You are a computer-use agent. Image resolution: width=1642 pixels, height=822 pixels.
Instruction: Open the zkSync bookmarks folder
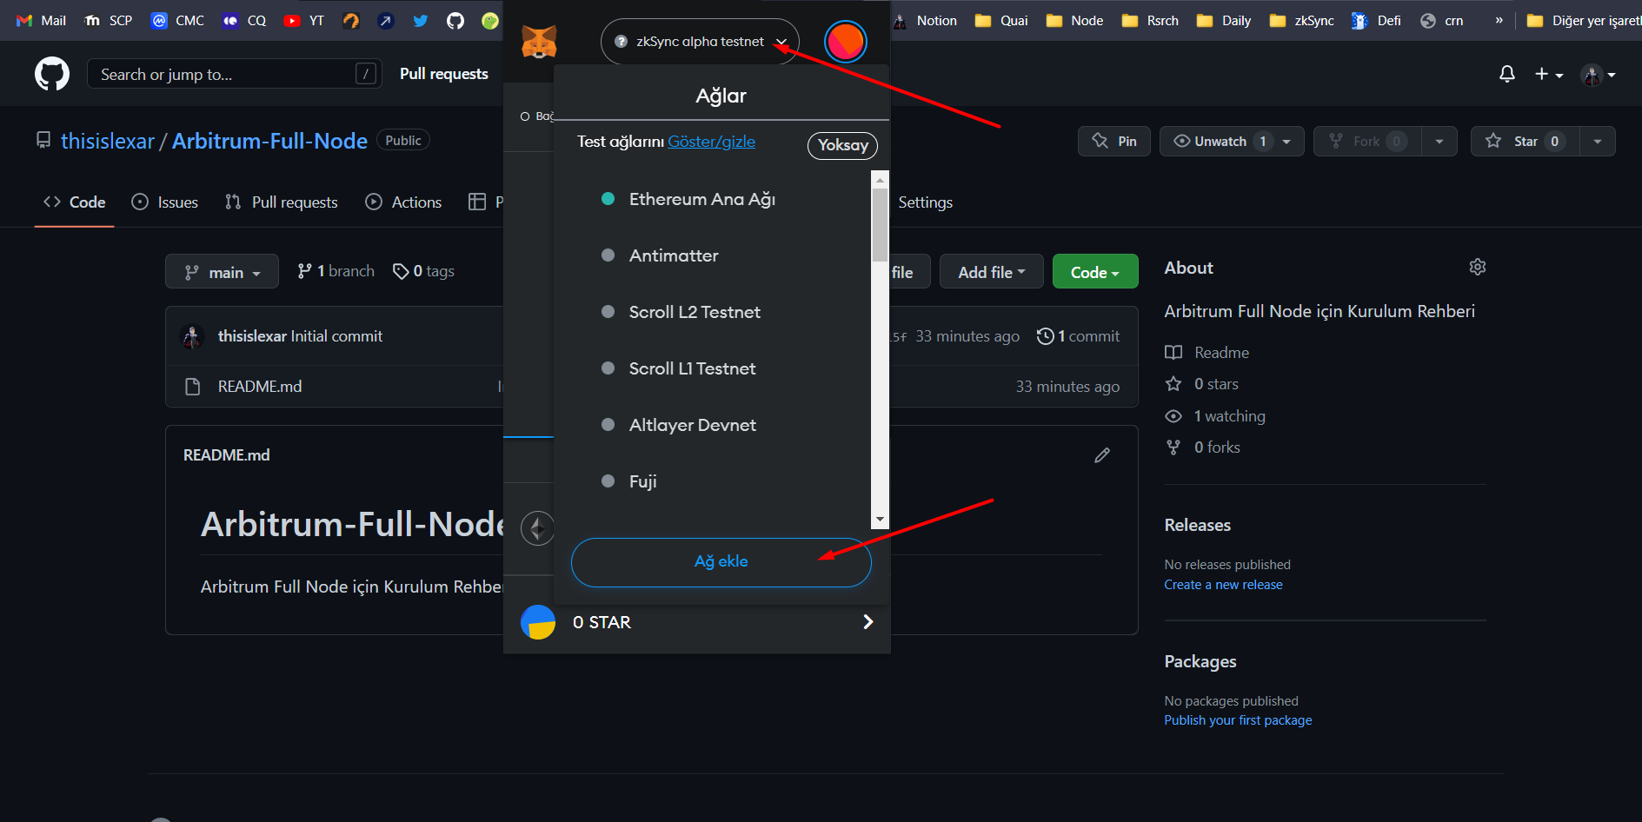tap(1301, 20)
